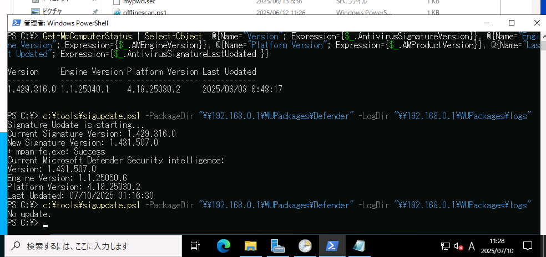Click the 'Last Updated' column header in output

click(230, 71)
